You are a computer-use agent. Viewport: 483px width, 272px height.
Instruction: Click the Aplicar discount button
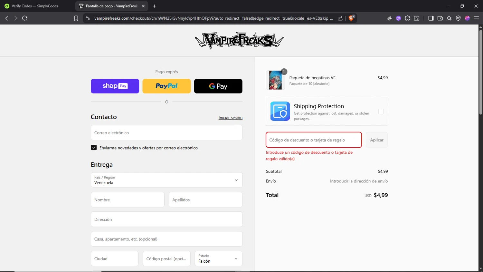coord(377,140)
